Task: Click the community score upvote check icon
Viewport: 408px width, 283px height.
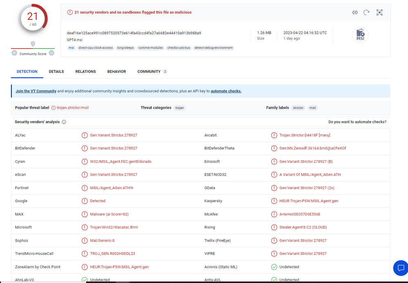Action: click(51, 53)
